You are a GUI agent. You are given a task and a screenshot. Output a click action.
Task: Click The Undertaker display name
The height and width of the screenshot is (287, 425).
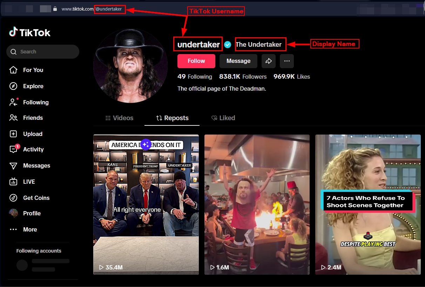point(258,45)
